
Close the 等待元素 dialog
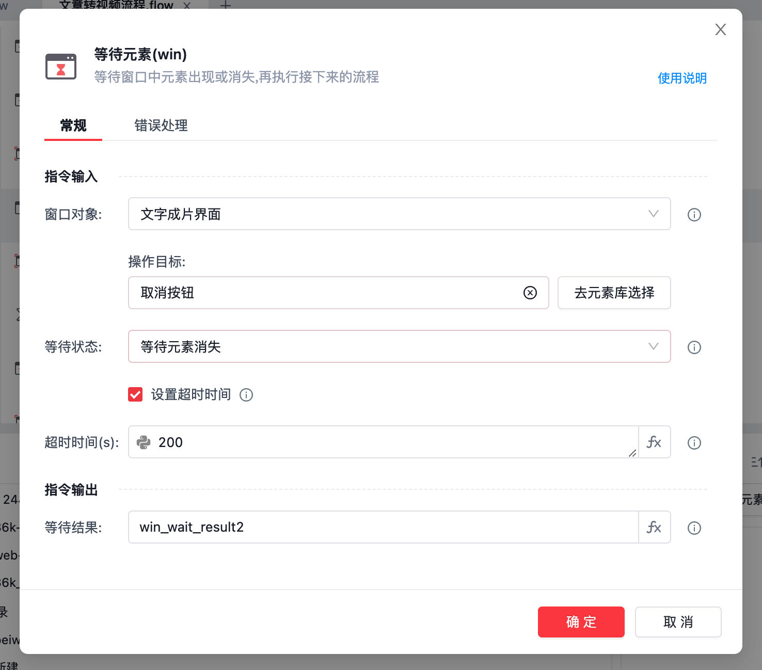(721, 29)
